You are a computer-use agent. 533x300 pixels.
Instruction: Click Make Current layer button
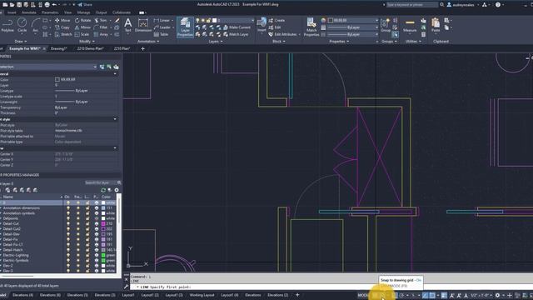(237, 27)
